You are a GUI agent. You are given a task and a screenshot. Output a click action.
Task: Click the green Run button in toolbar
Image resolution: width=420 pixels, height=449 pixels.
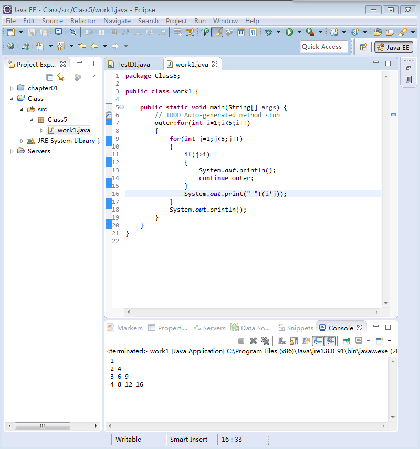(x=289, y=33)
